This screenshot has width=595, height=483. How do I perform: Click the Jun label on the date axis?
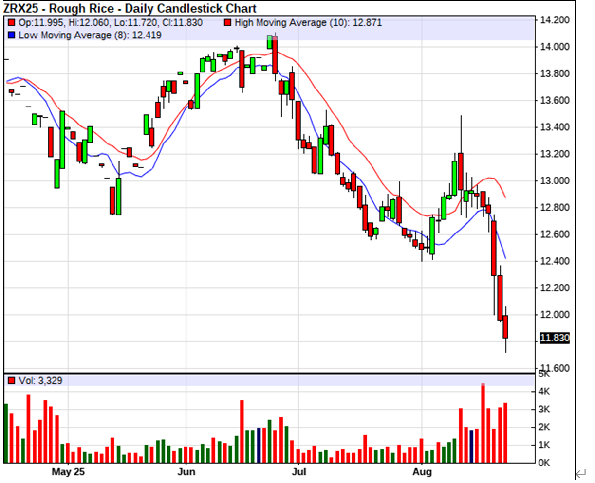[186, 472]
